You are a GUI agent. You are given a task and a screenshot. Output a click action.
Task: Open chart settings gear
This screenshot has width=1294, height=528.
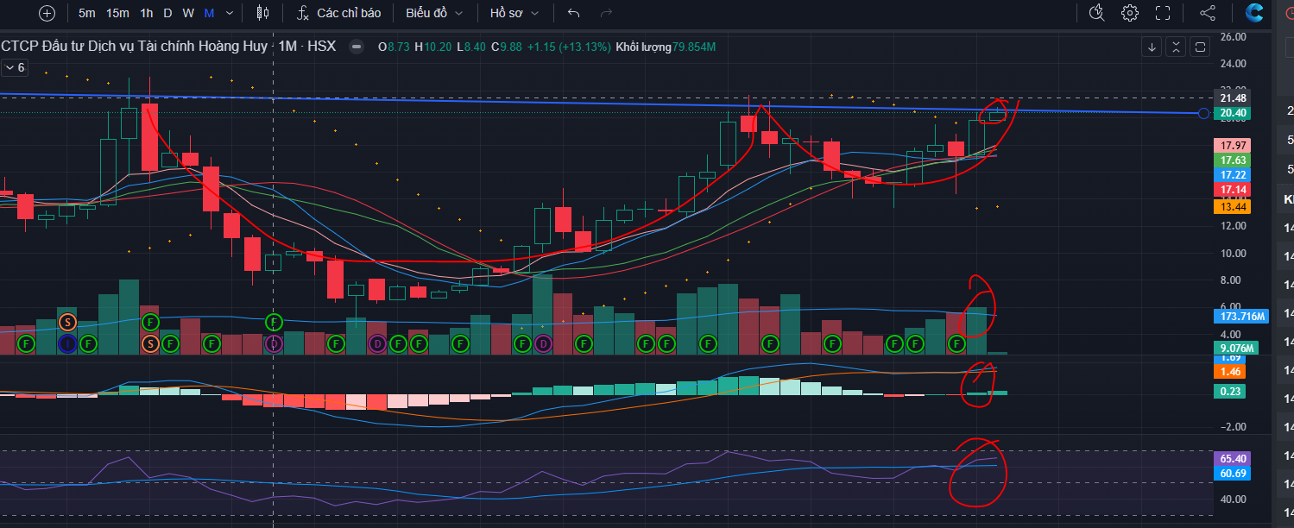coord(1130,13)
